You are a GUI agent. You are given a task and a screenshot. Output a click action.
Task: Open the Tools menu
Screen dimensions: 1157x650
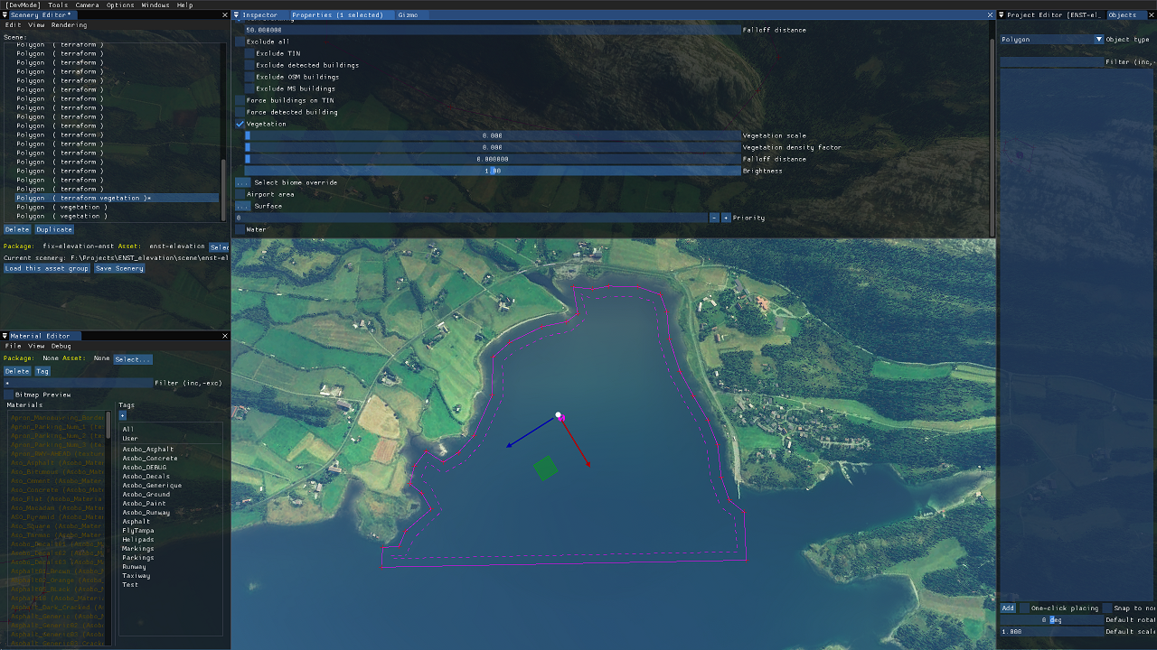coord(58,5)
